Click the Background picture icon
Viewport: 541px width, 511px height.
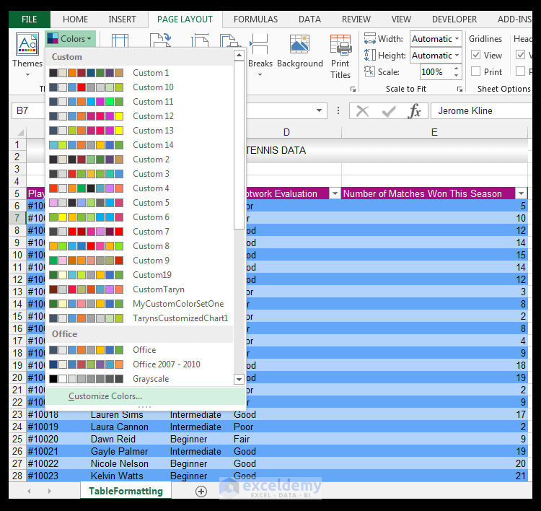click(x=299, y=44)
